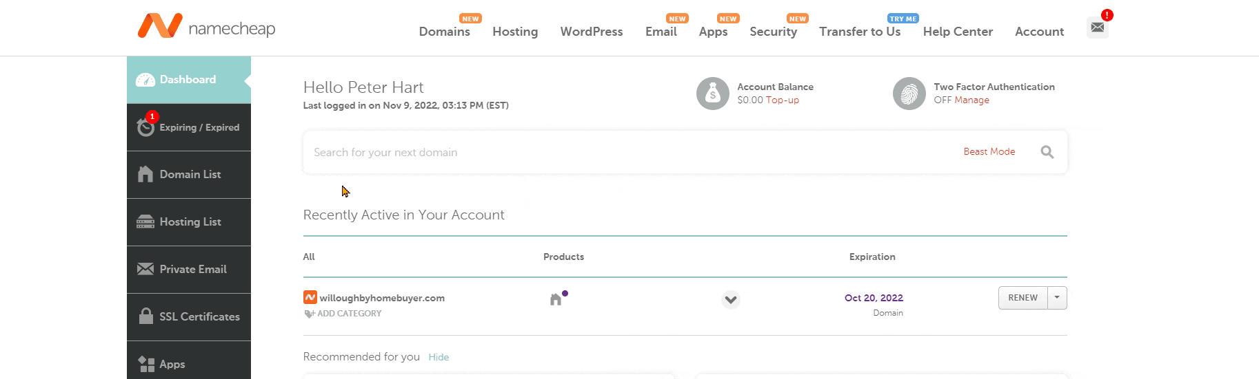Click the Two Factor Authentication fingerprint icon
The height and width of the screenshot is (379, 1259).
point(909,94)
